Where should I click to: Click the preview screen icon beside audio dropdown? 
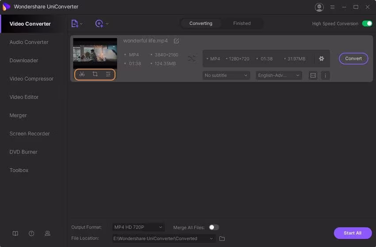tap(313, 75)
